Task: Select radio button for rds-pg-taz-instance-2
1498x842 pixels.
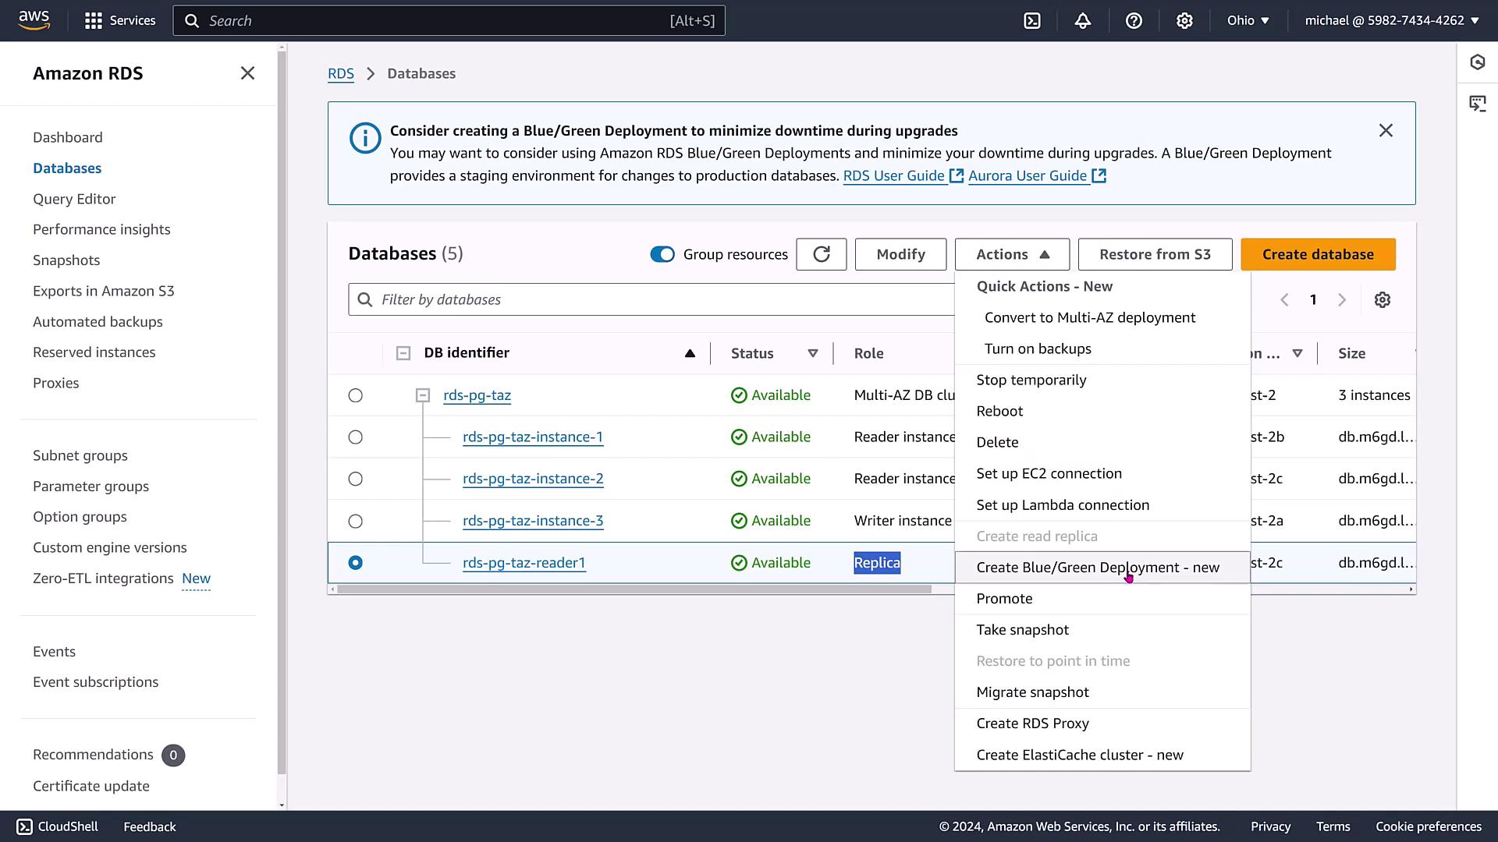Action: 355,479
